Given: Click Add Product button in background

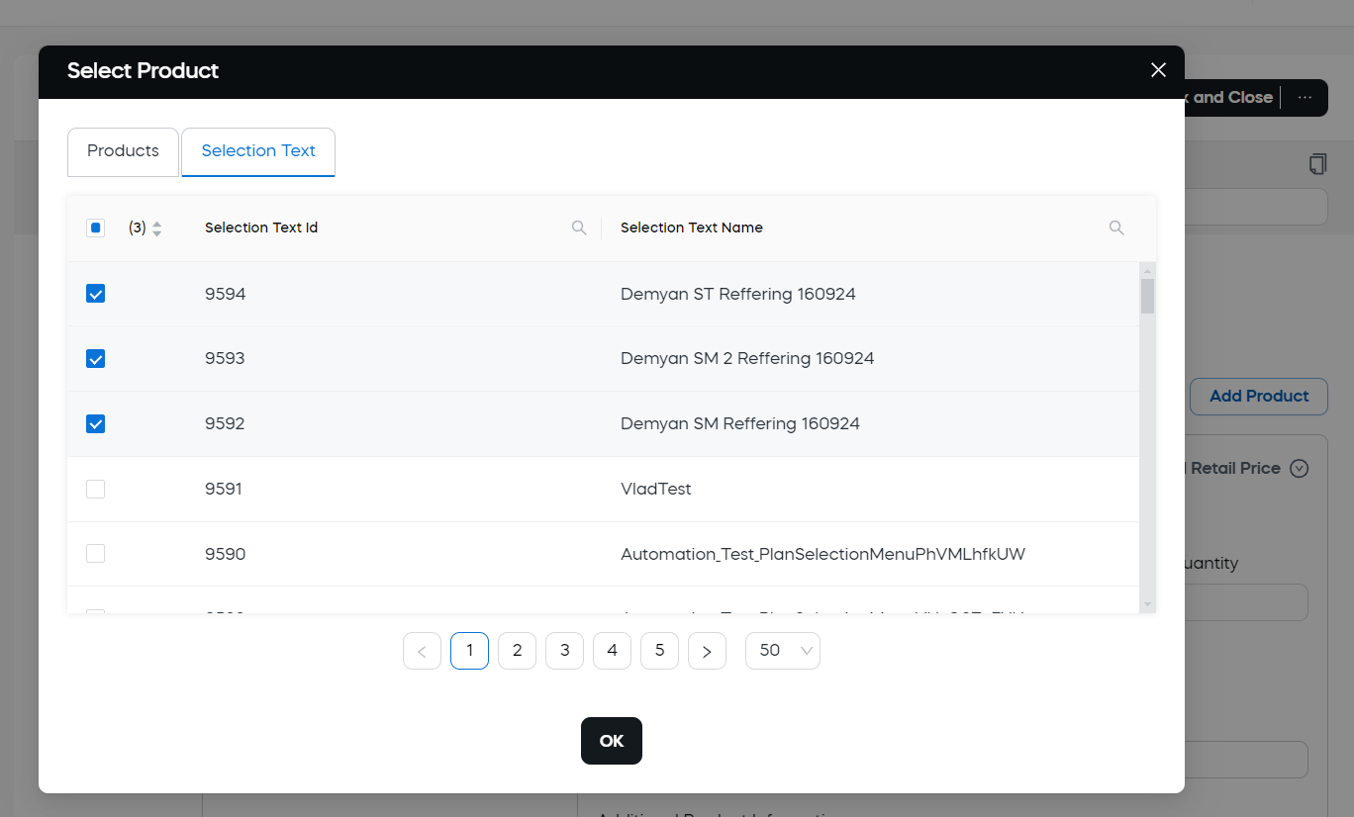Looking at the screenshot, I should tap(1259, 396).
